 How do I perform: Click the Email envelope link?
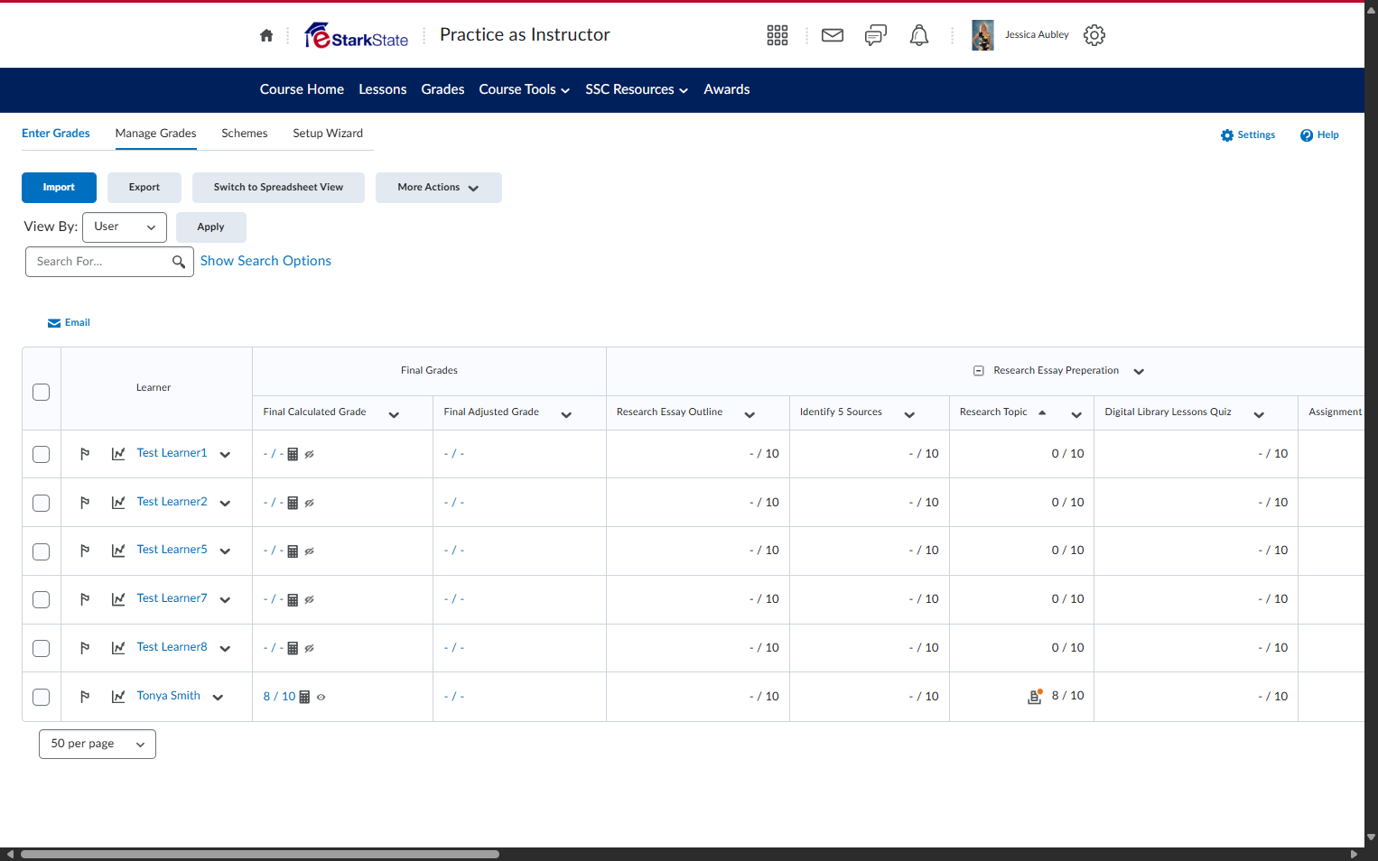click(x=69, y=323)
